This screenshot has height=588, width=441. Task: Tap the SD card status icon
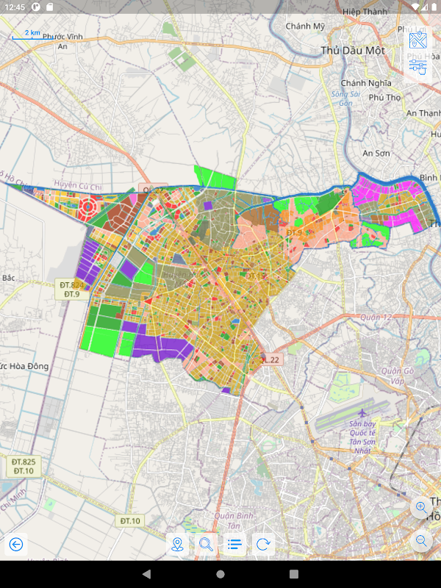pos(49,7)
